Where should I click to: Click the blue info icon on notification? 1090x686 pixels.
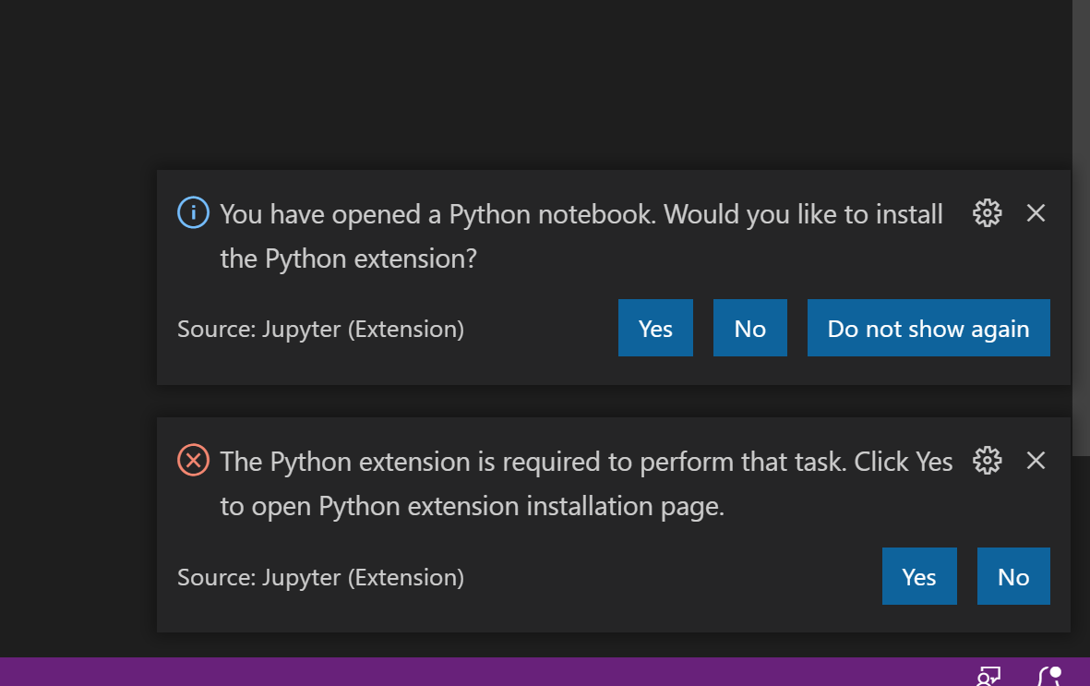click(x=193, y=213)
